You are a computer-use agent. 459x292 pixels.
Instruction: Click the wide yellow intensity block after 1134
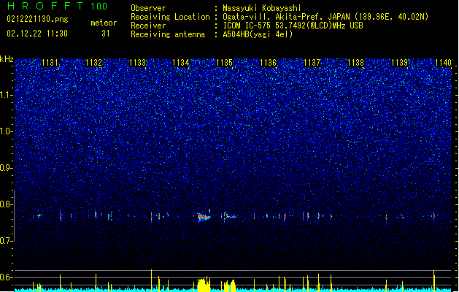pyautogui.click(x=204, y=285)
